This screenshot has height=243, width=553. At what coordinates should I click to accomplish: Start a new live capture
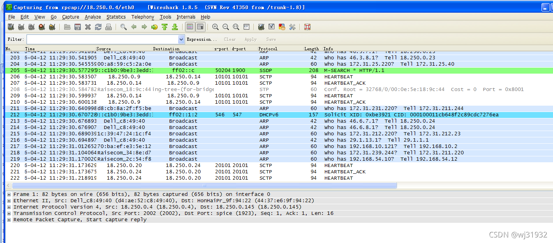pyautogui.click(x=31, y=27)
